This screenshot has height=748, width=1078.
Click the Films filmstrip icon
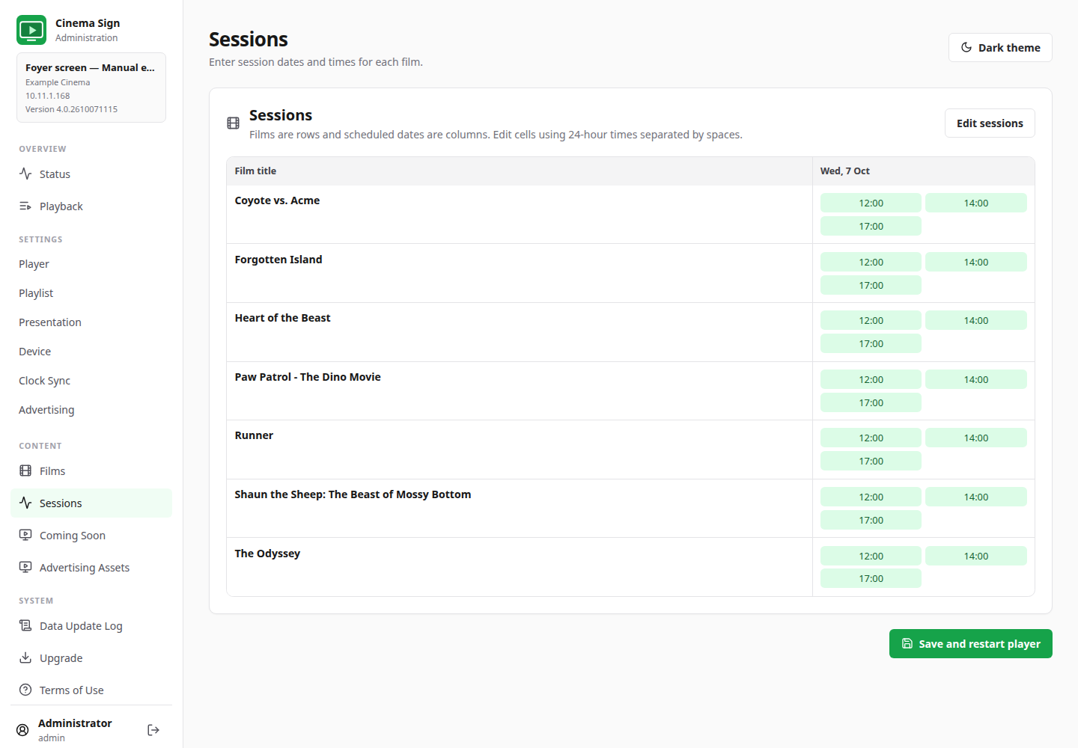pos(25,470)
